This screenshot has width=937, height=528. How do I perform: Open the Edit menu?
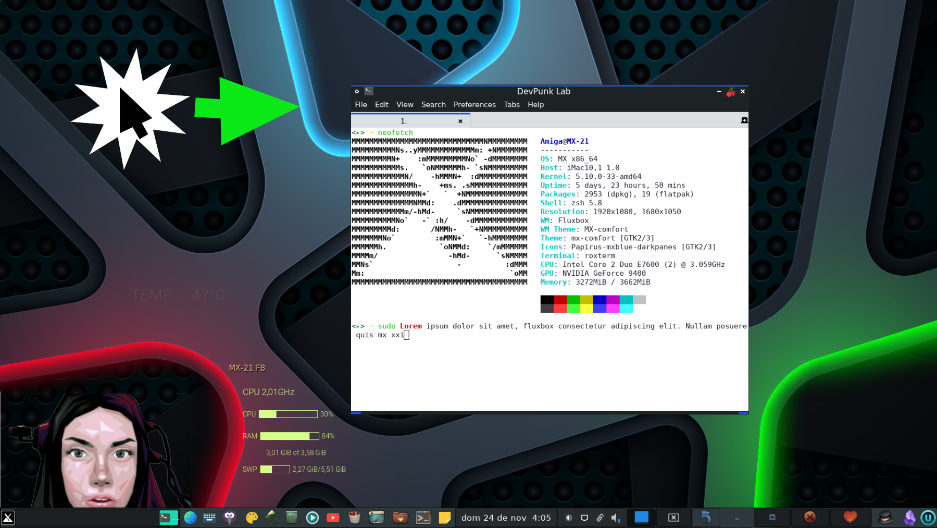point(381,105)
